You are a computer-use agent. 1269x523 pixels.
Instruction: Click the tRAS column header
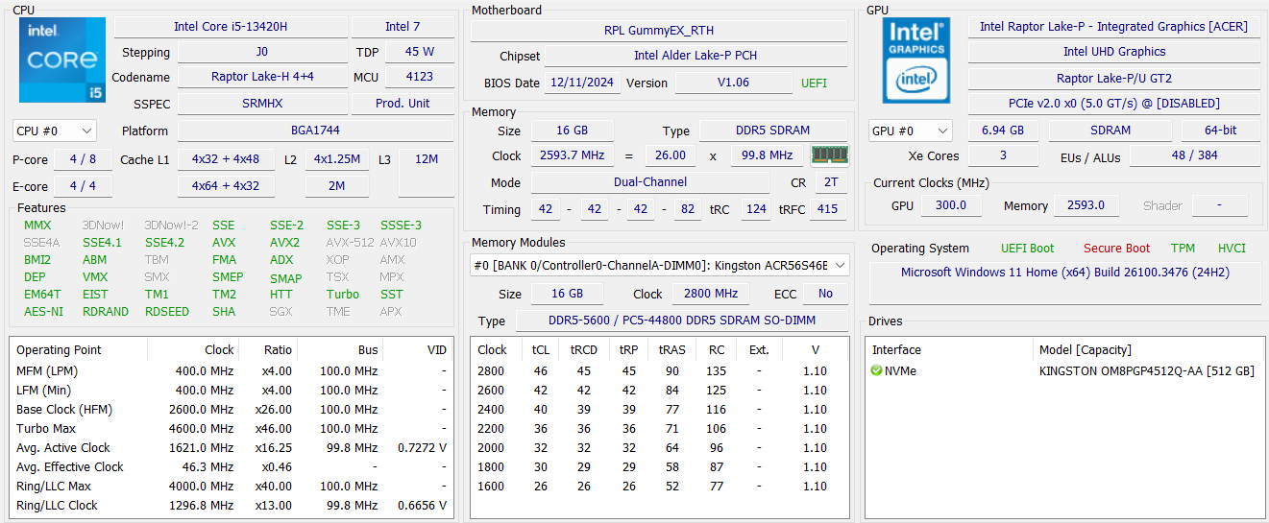(671, 350)
